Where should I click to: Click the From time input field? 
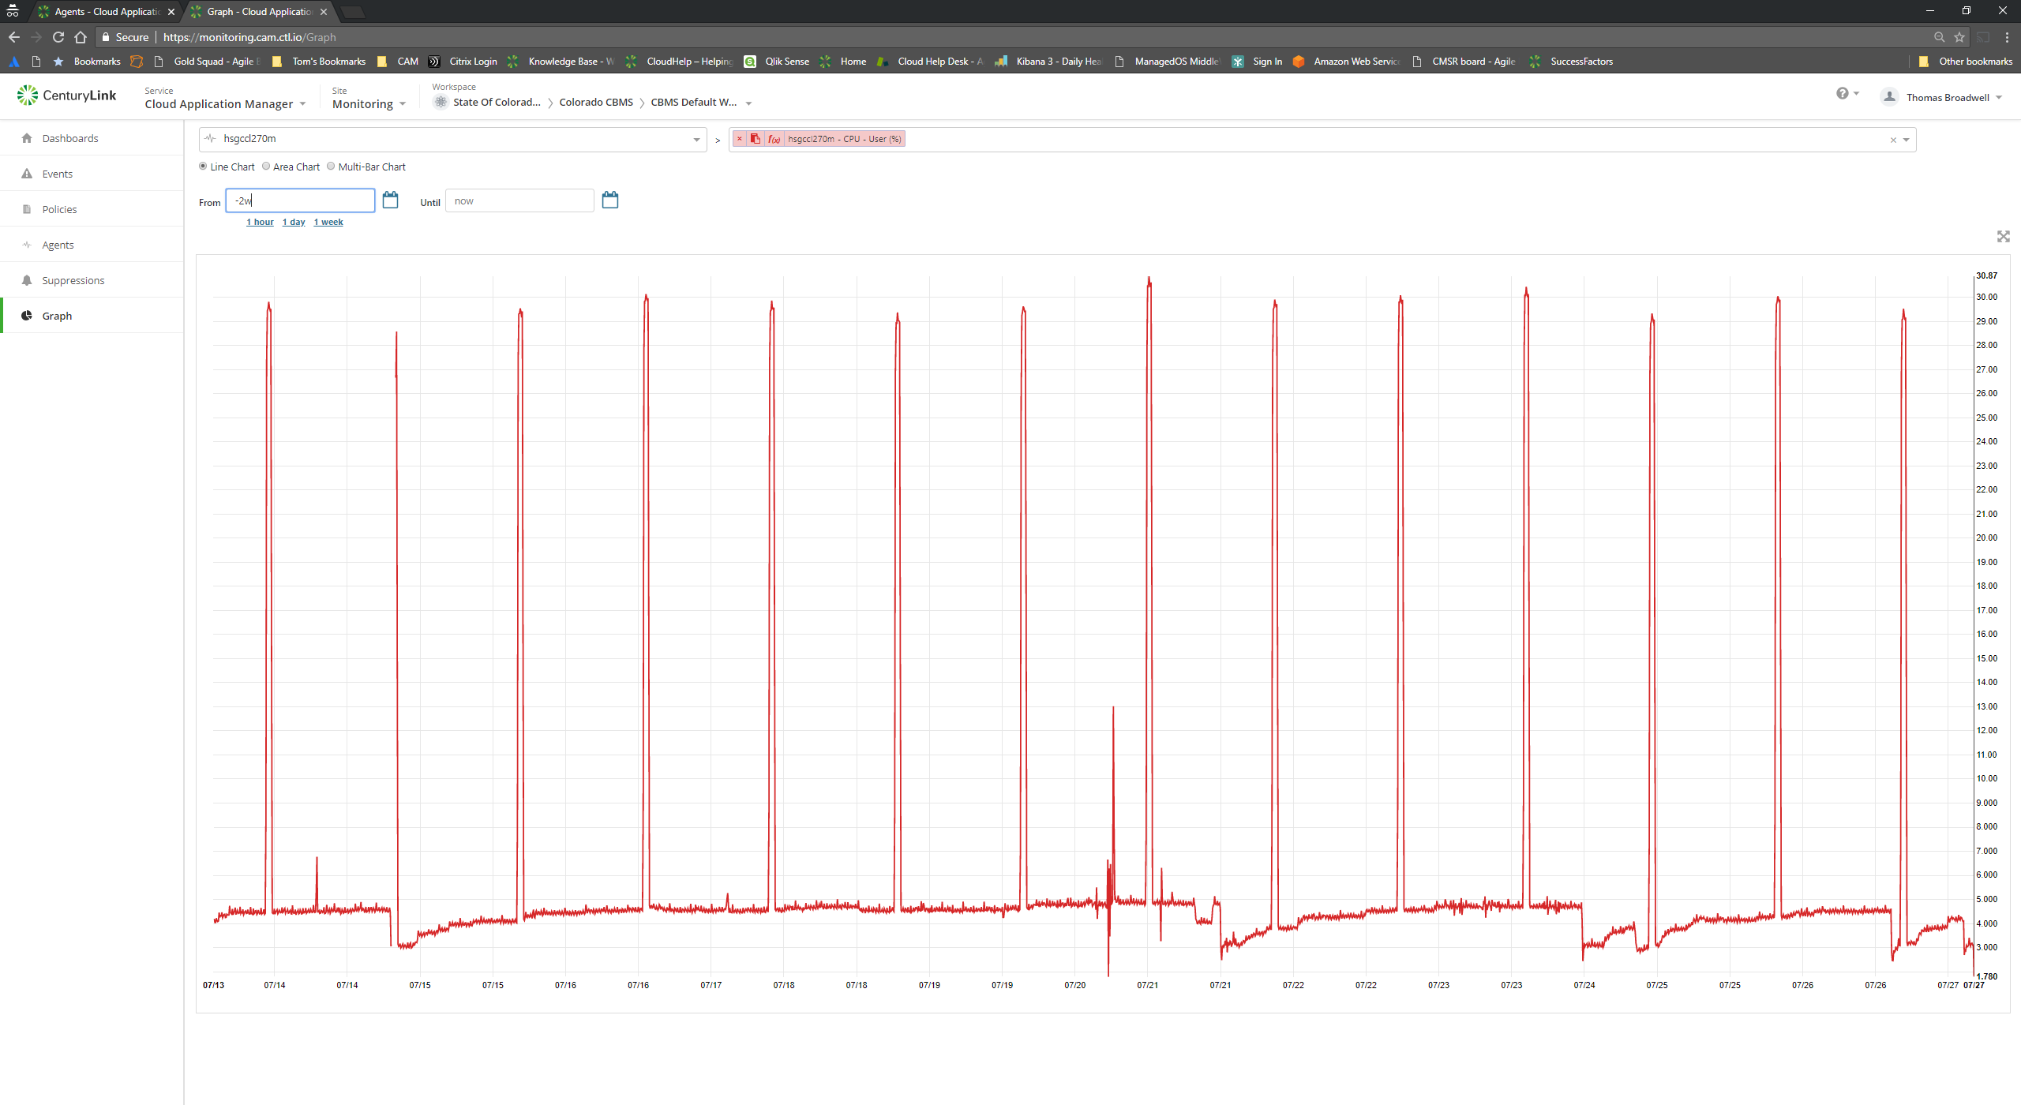(300, 200)
